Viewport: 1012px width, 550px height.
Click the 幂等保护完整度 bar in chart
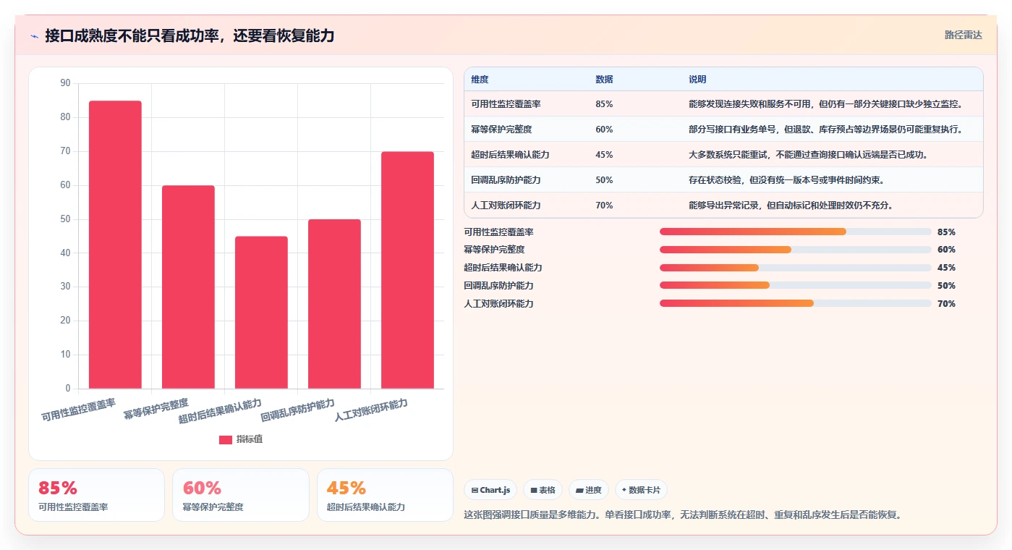click(x=188, y=287)
